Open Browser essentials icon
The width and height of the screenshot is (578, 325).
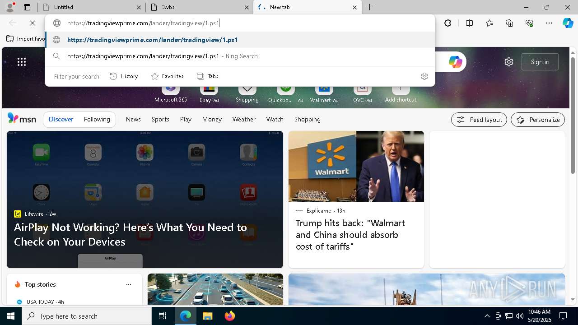pyautogui.click(x=529, y=23)
